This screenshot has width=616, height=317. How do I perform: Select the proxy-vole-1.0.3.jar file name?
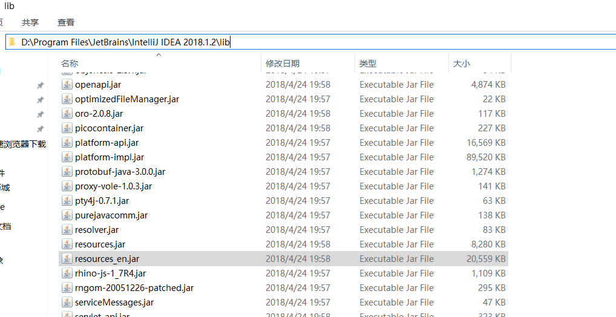pyautogui.click(x=113, y=186)
